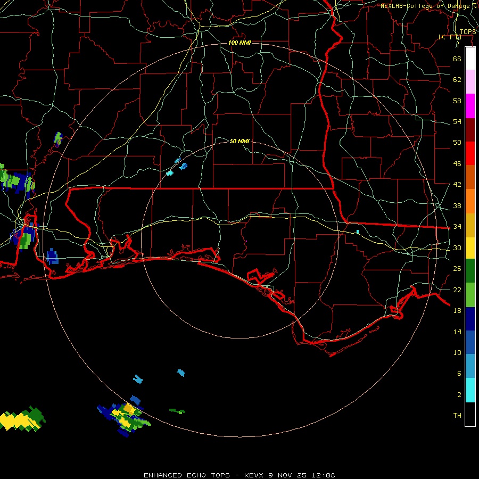Click the white swatch in the tops legend

click(470, 59)
